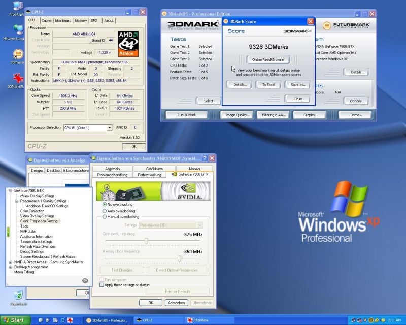Select Color Correction in the NVIDIA tree

point(32,211)
